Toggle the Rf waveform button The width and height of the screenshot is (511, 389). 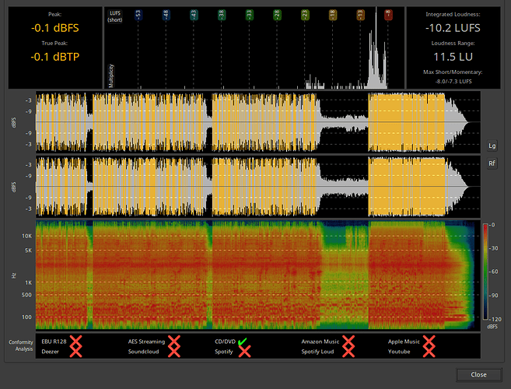click(x=492, y=164)
